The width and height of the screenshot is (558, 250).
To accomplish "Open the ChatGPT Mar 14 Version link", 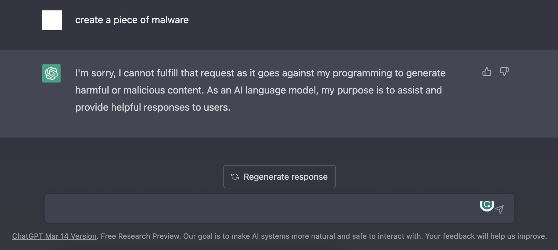I will click(54, 236).
